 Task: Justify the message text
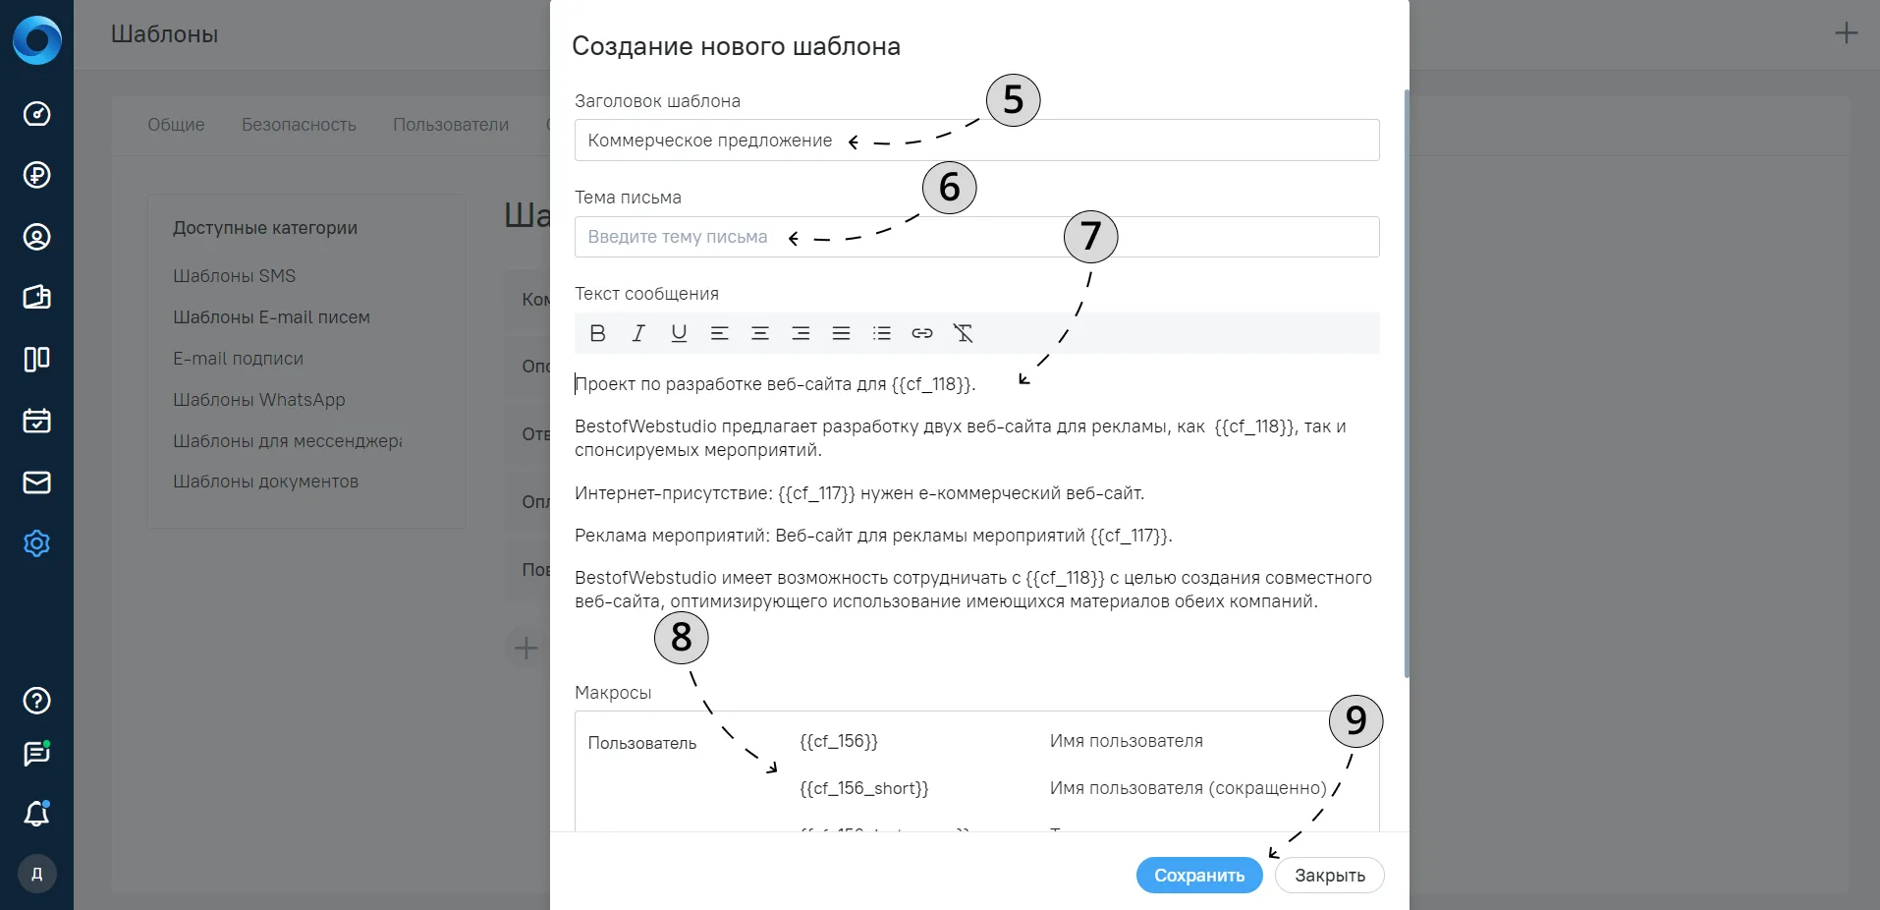[x=842, y=333]
